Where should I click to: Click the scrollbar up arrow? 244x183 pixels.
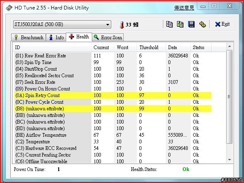click(x=230, y=46)
